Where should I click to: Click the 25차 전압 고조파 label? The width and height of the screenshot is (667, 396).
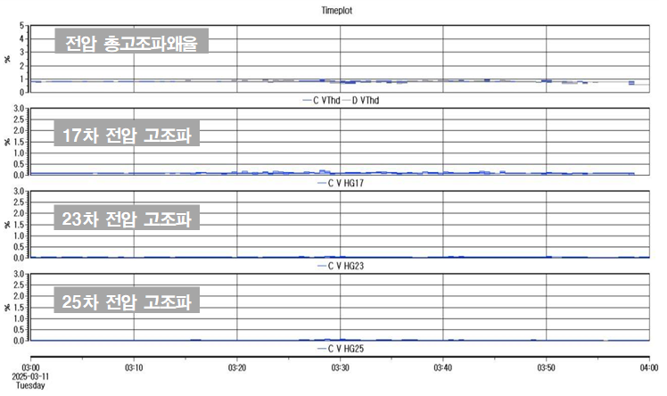point(128,301)
